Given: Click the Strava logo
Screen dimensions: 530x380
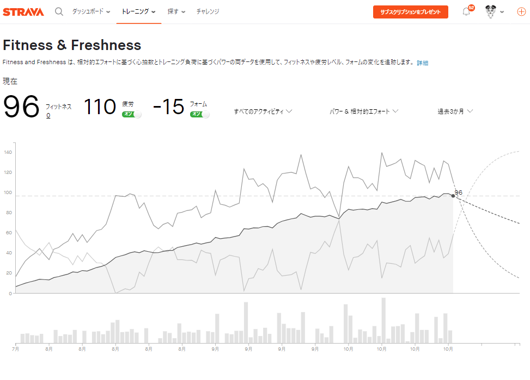Looking at the screenshot, I should coord(23,12).
